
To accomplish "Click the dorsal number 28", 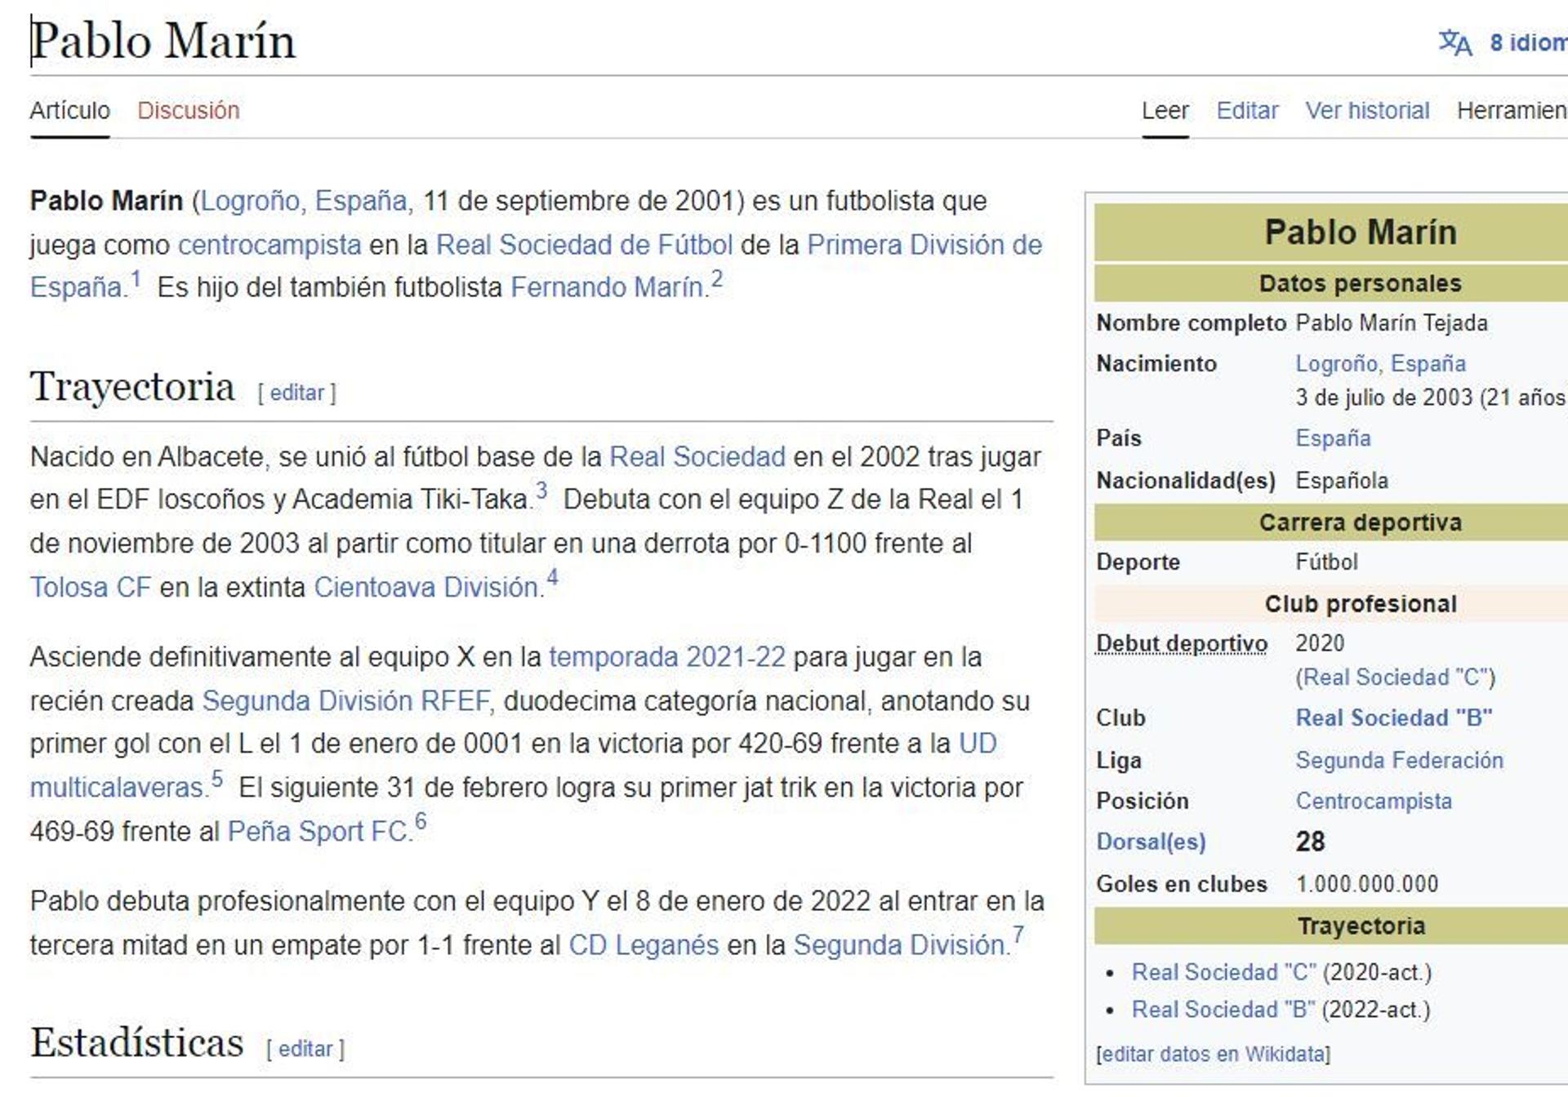I will point(1310,842).
